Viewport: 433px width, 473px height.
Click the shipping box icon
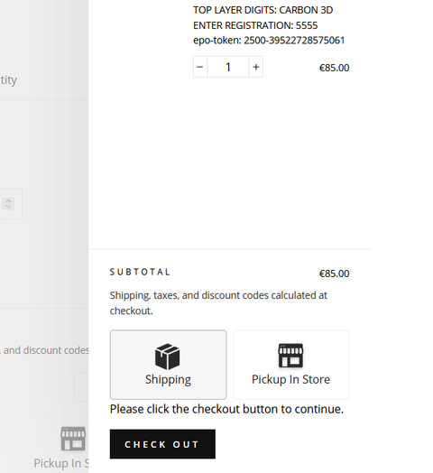[168, 357]
